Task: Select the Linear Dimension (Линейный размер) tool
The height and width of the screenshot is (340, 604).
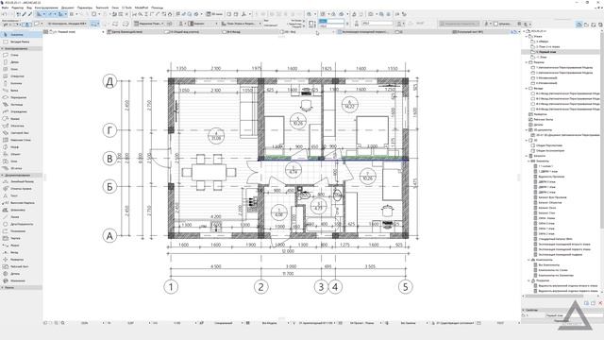Action: click(x=21, y=181)
